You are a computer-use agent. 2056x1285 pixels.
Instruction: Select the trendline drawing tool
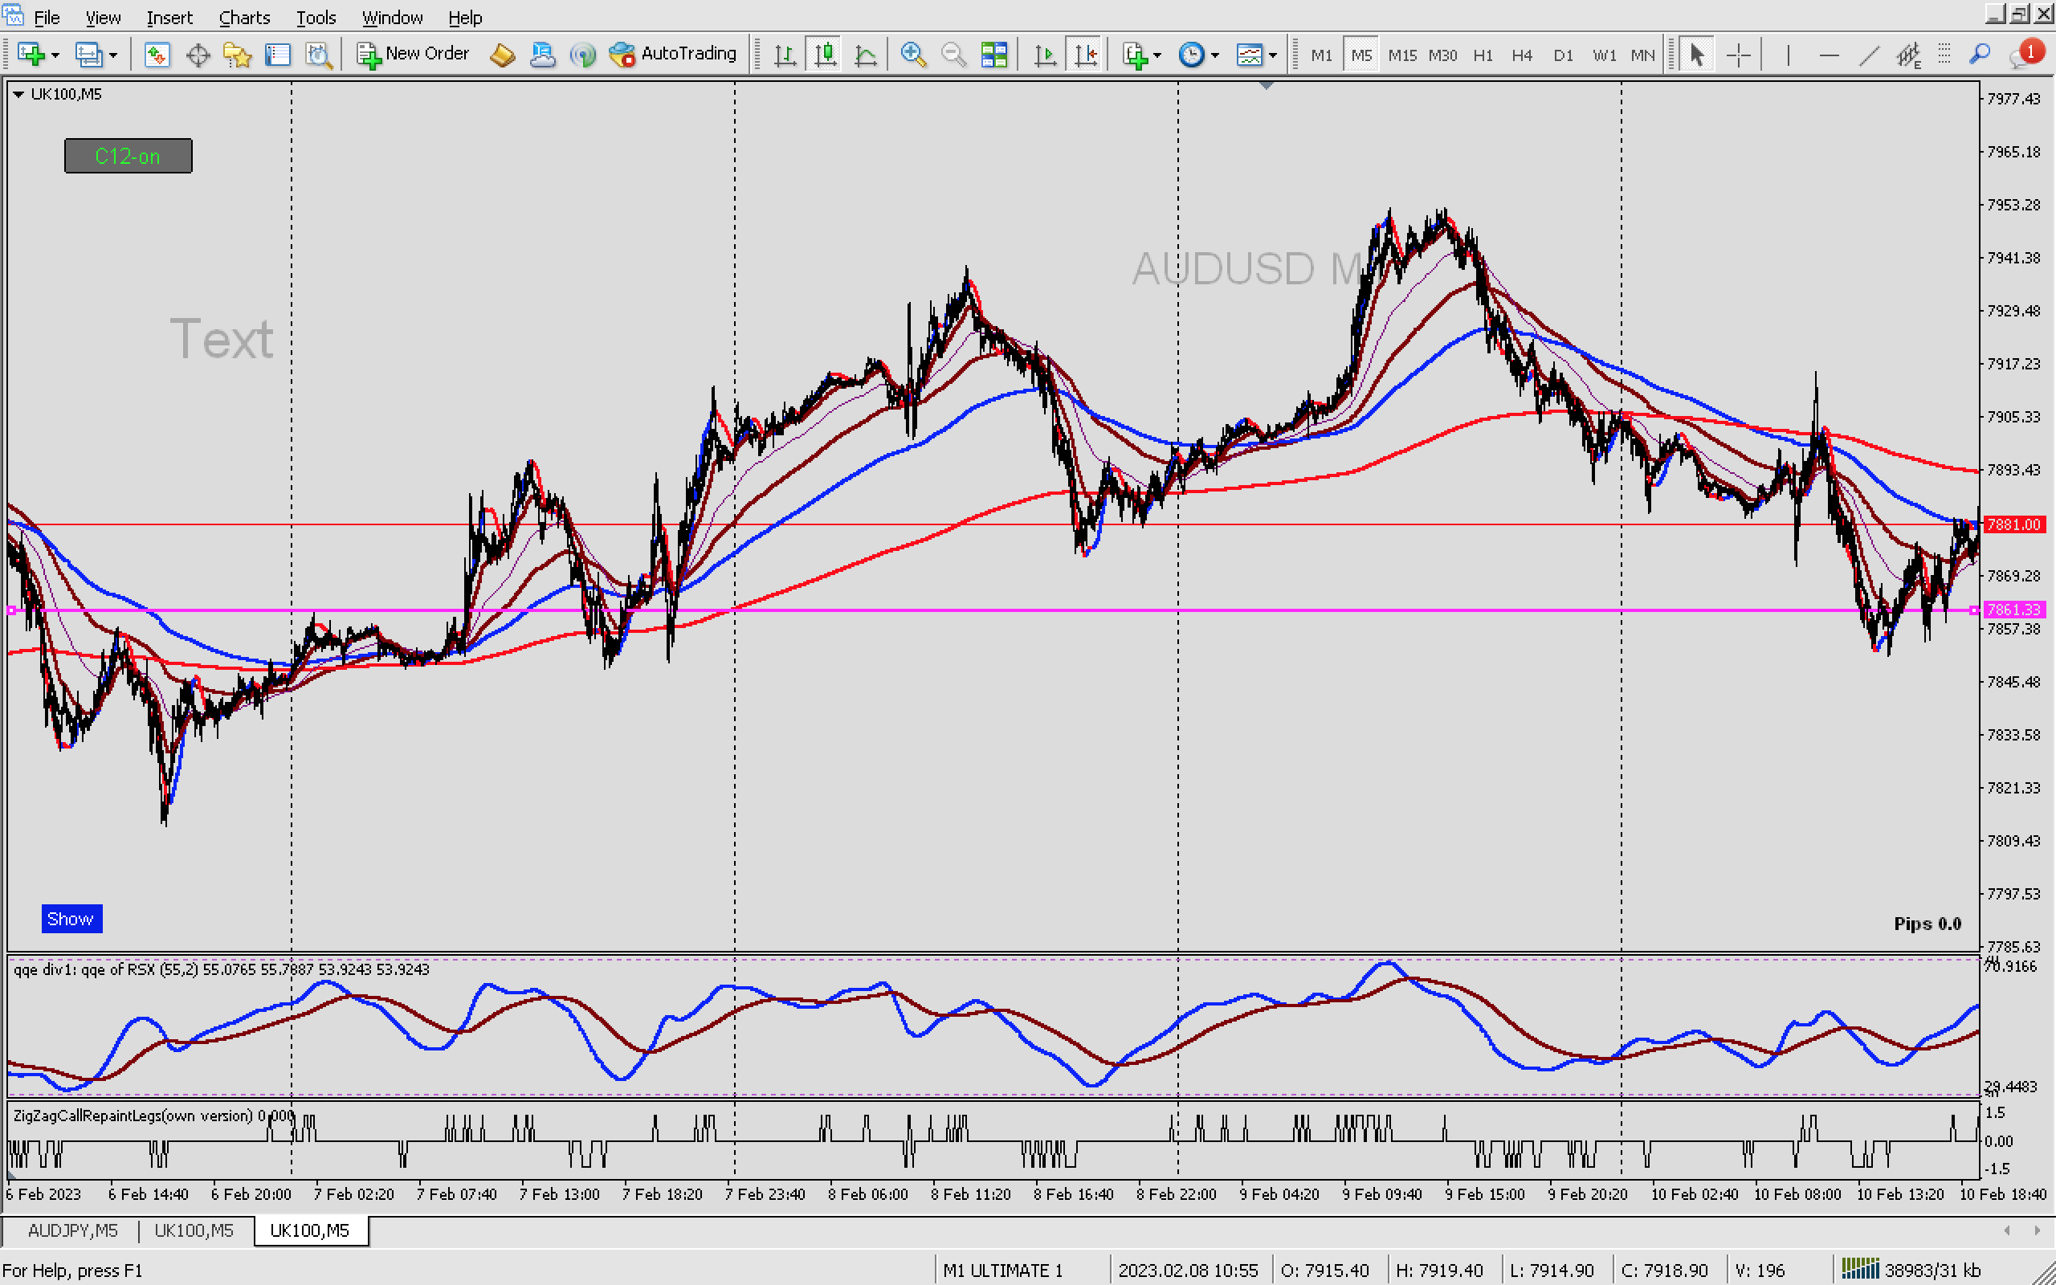pos(1868,55)
